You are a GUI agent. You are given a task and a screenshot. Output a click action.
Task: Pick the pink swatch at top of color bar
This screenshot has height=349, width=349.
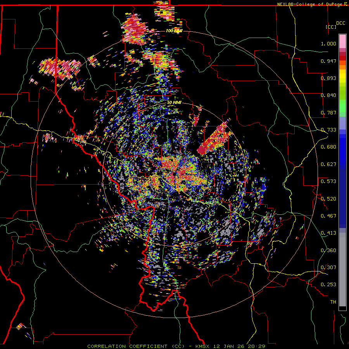click(x=342, y=41)
